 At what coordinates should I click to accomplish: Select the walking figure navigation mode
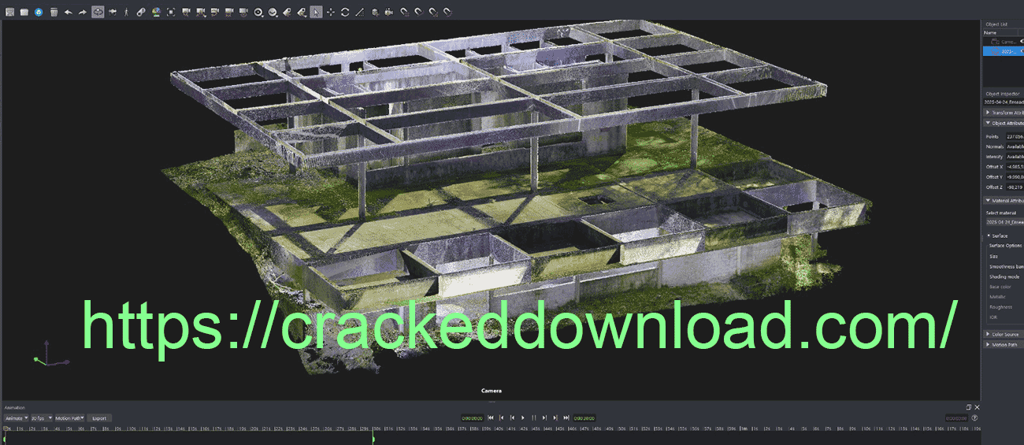pos(126,12)
